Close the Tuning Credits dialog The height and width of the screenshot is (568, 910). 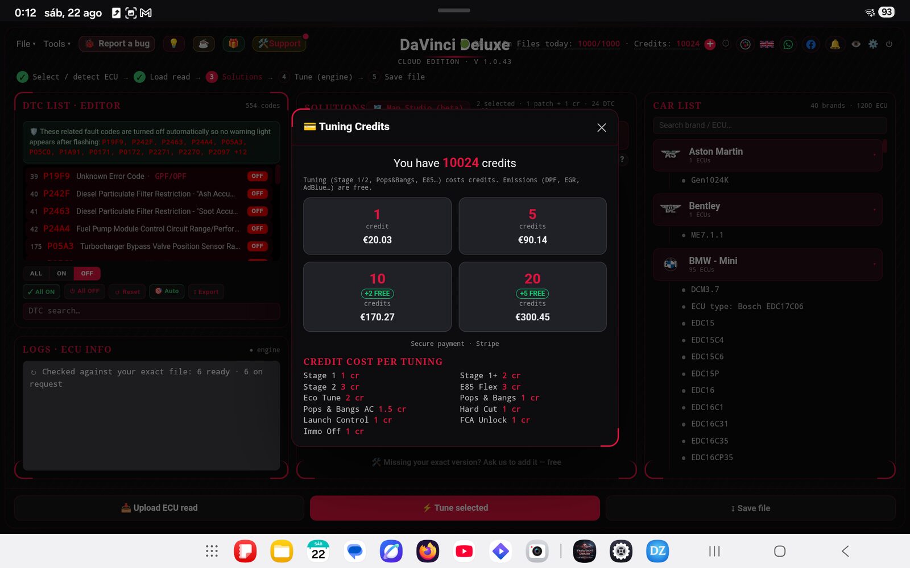coord(601,128)
